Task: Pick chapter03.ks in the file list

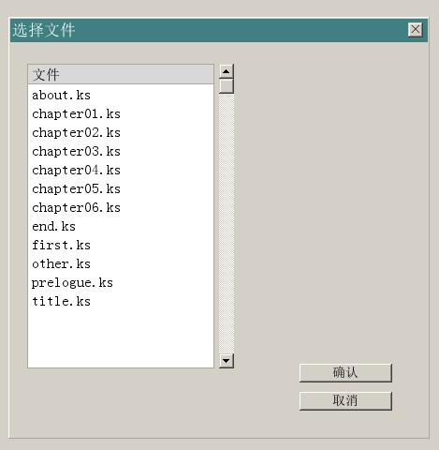Action: pos(121,151)
